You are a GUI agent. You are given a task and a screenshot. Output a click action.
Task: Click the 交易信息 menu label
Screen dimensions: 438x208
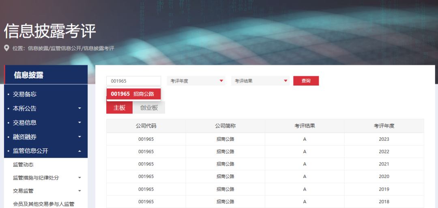[x=25, y=122]
